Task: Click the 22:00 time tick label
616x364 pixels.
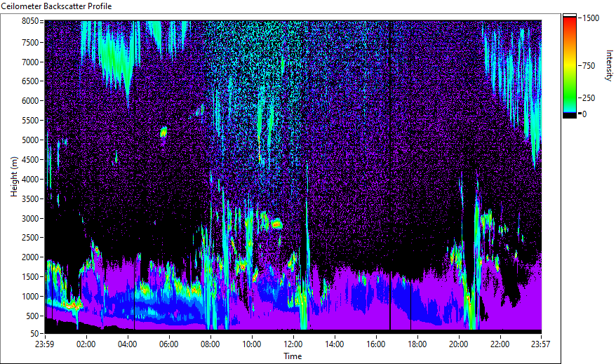Action: [500, 344]
